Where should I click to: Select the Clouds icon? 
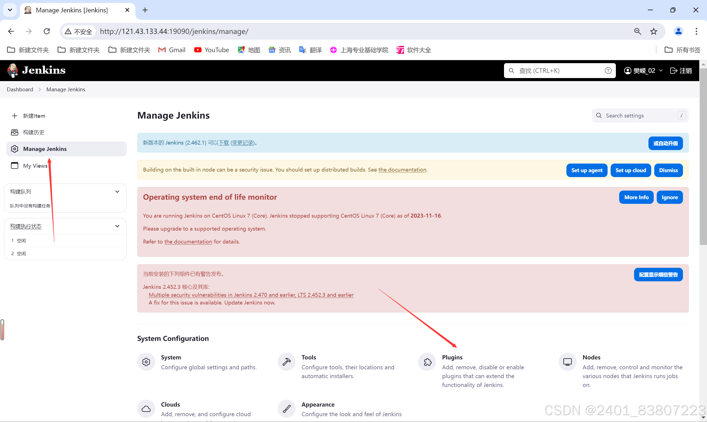146,408
